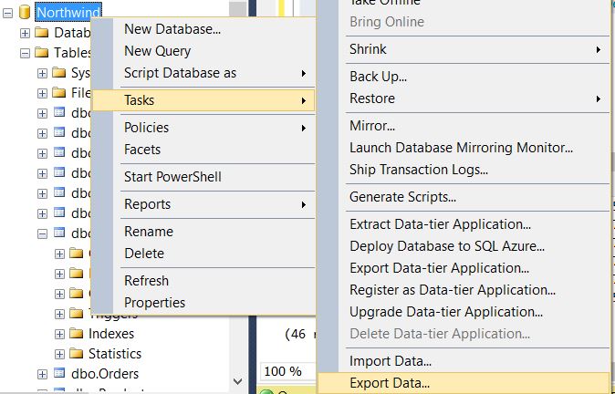The image size is (615, 394).
Task: Select the Indexes tree item
Action: click(x=111, y=334)
